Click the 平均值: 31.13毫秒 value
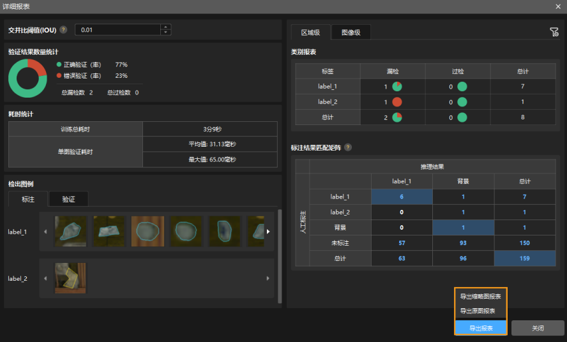 [x=212, y=144]
